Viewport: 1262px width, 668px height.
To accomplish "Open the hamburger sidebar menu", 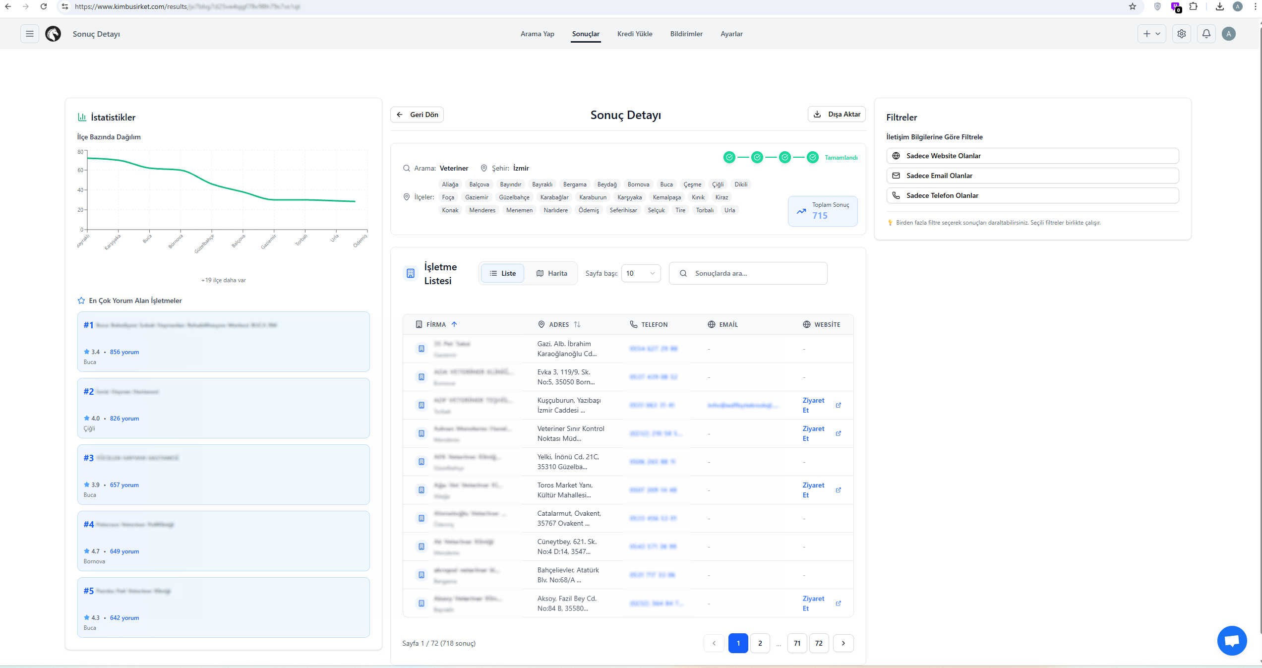I will coord(30,34).
